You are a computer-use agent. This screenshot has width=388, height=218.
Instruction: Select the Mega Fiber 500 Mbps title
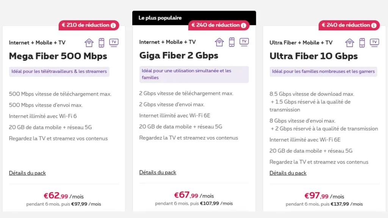point(58,56)
